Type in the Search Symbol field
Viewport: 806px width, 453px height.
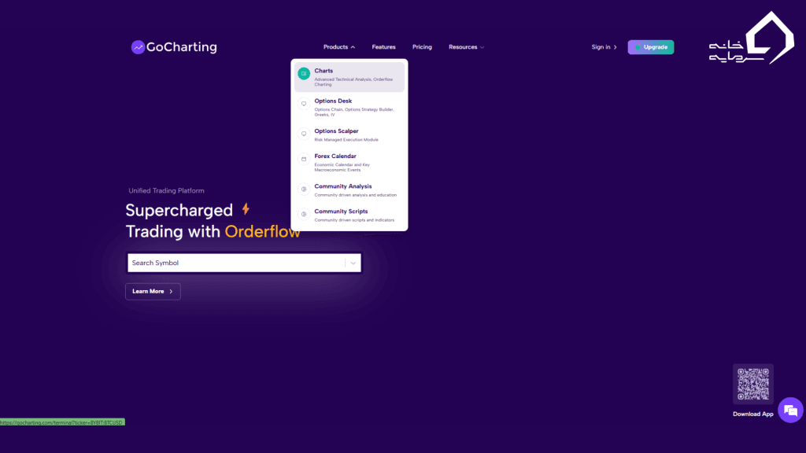pyautogui.click(x=236, y=263)
